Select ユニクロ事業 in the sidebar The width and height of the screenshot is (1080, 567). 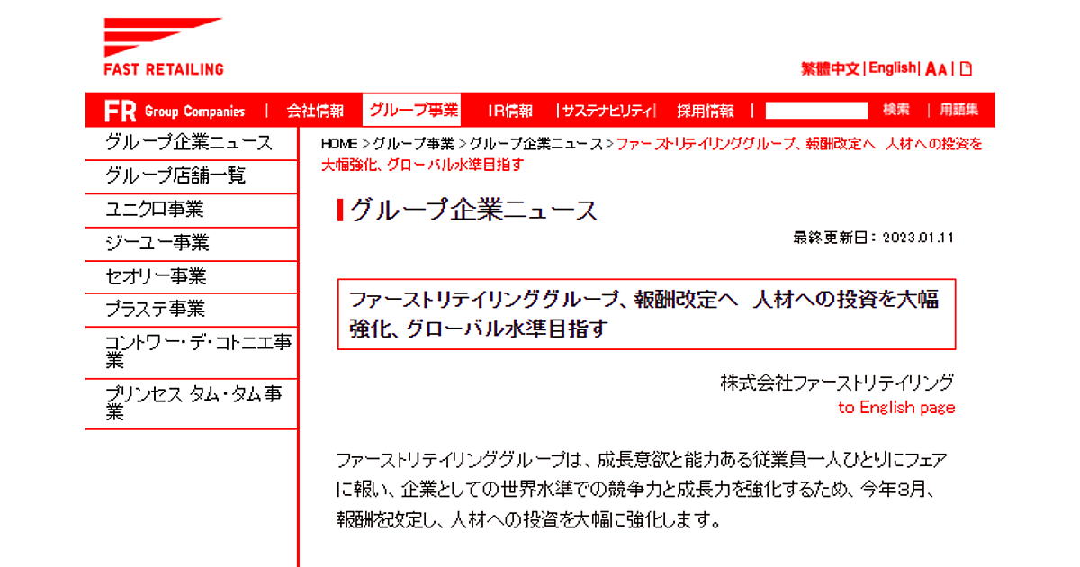click(155, 210)
